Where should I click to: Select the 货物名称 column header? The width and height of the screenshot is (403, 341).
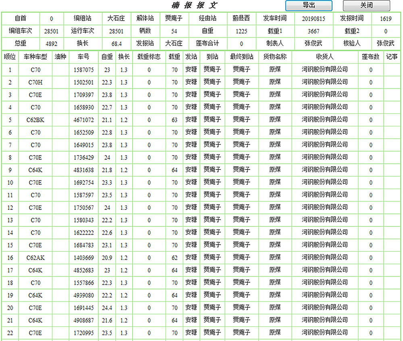(x=275, y=57)
